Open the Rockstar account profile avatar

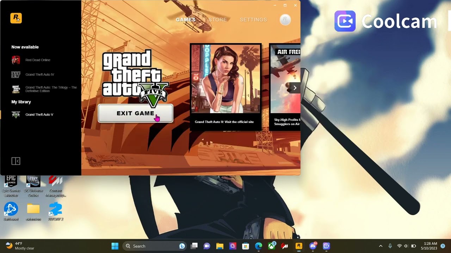tap(285, 20)
